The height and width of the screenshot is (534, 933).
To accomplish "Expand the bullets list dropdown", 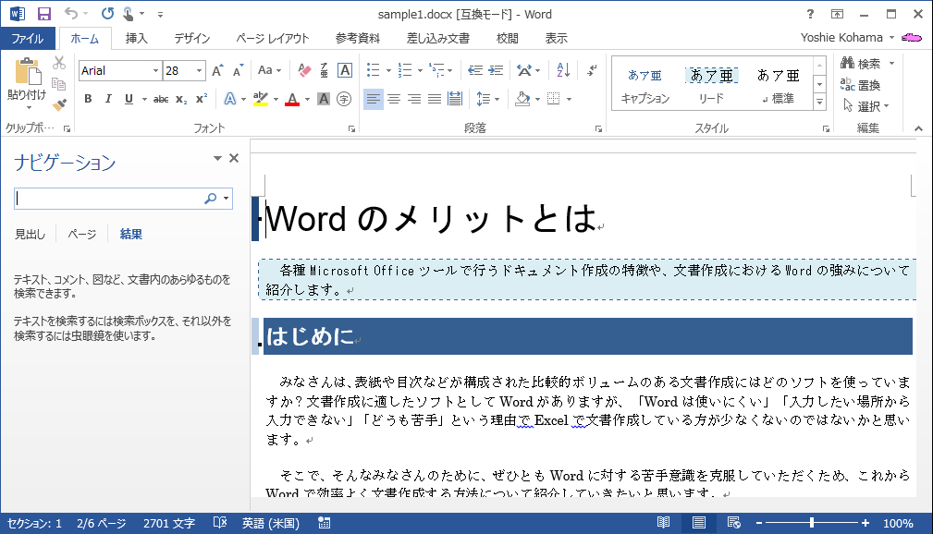I will point(388,71).
